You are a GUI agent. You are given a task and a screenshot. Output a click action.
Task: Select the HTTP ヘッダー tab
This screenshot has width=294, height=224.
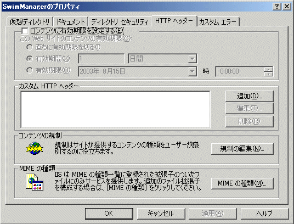click(x=174, y=21)
